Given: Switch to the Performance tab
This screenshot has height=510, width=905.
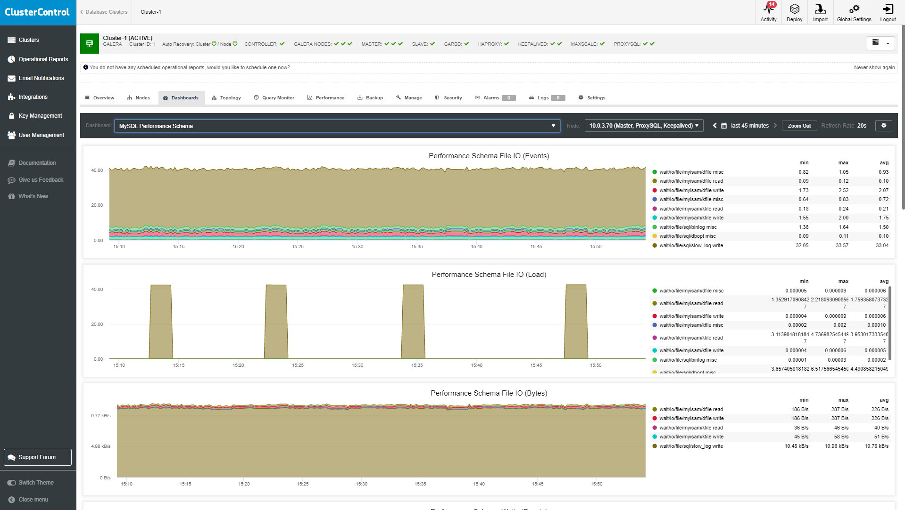Looking at the screenshot, I should tap(326, 98).
